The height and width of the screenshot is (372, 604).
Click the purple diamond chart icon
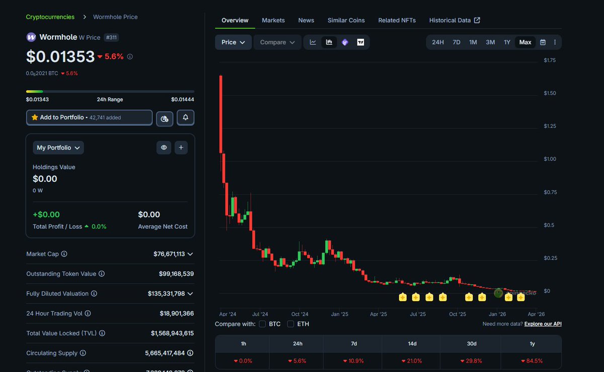pyautogui.click(x=345, y=42)
